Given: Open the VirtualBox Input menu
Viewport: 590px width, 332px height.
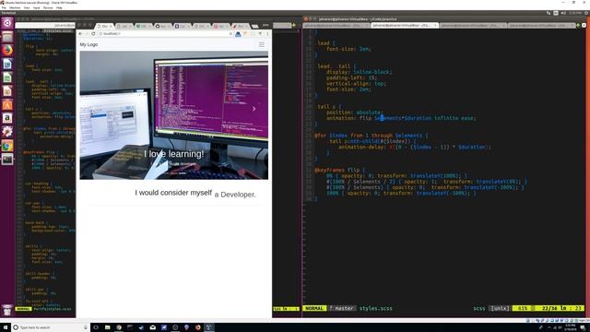Looking at the screenshot, I should click(x=37, y=7).
